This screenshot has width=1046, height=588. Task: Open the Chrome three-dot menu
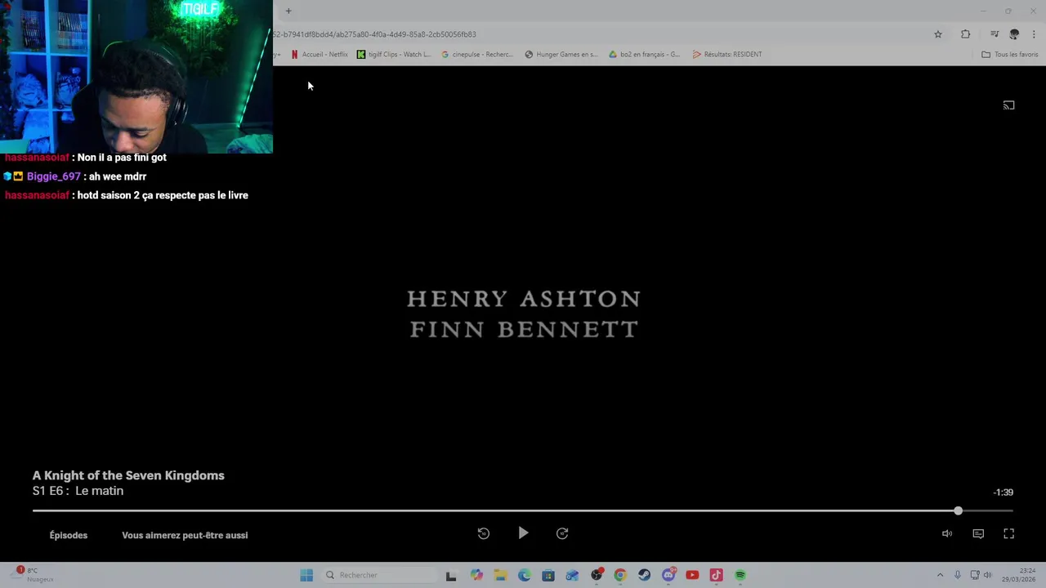click(x=1034, y=34)
